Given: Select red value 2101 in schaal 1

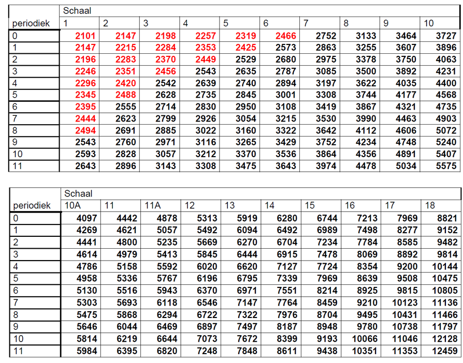Looking at the screenshot, I should [x=85, y=36].
